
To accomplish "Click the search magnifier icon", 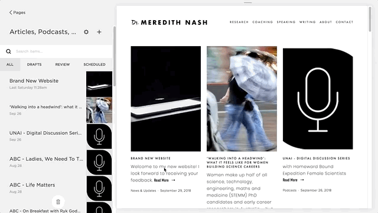I will [8, 51].
